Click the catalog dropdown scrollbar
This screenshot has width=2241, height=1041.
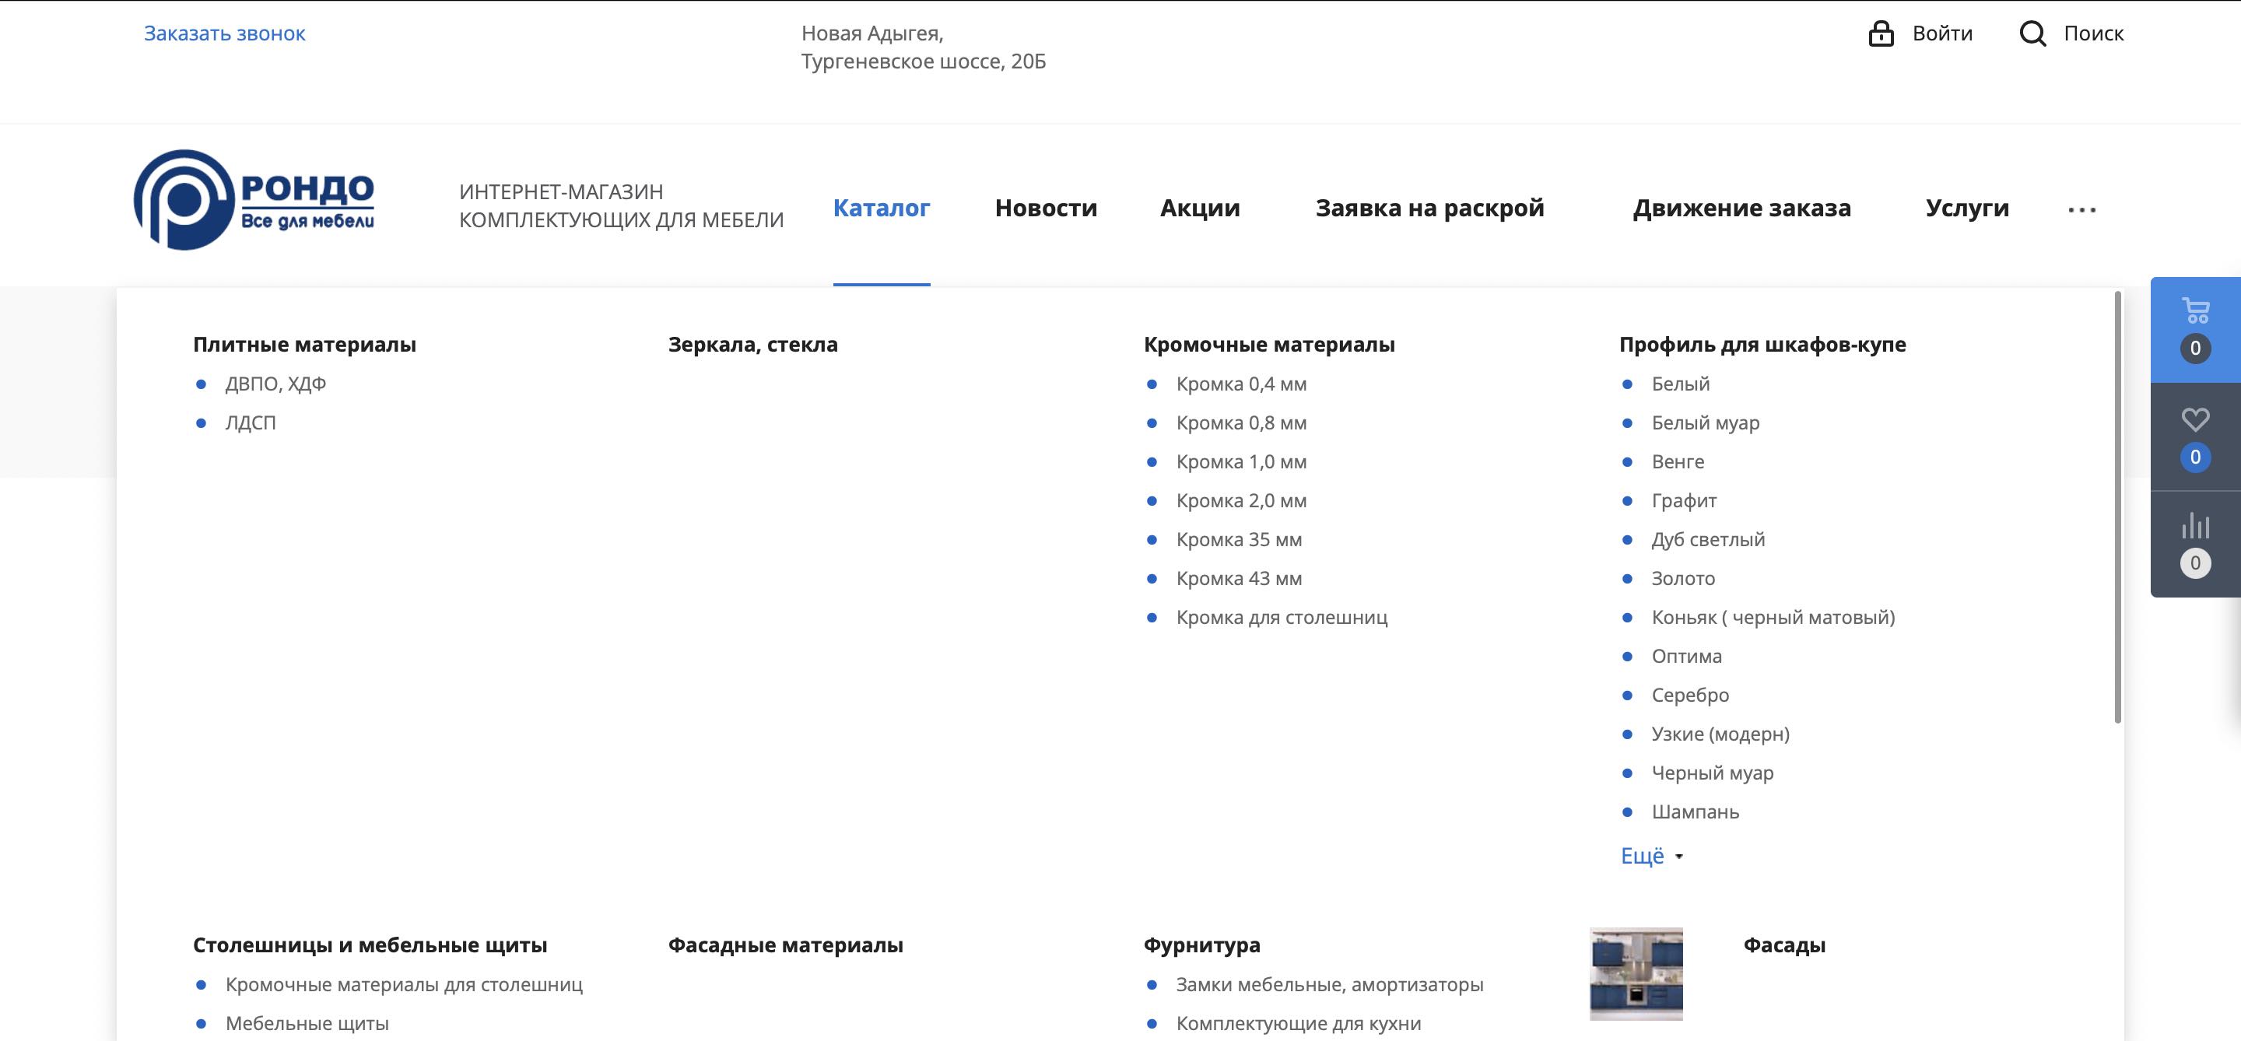(x=2117, y=507)
